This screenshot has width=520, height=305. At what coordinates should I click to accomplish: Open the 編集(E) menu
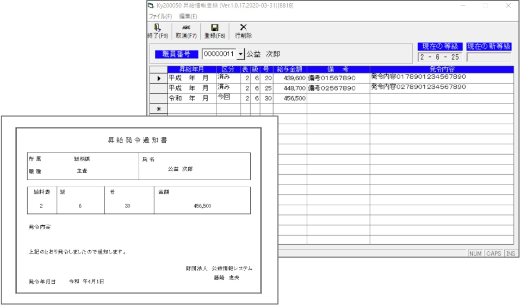(x=188, y=16)
